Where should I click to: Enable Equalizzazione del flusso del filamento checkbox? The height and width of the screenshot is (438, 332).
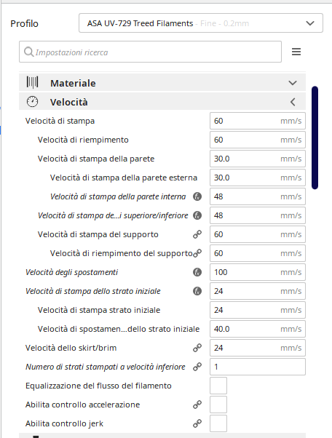pos(218,386)
